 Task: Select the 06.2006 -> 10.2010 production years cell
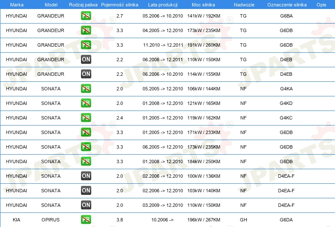(x=163, y=74)
